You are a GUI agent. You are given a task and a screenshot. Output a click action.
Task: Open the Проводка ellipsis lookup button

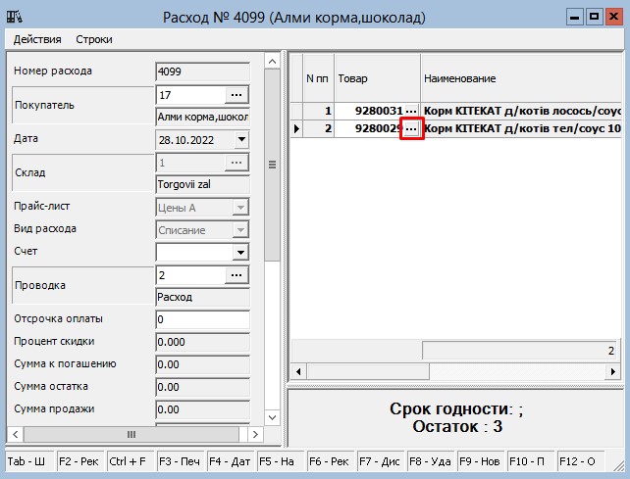[237, 276]
